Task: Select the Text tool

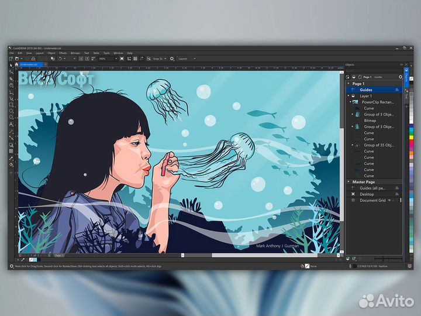Action: tap(11, 124)
